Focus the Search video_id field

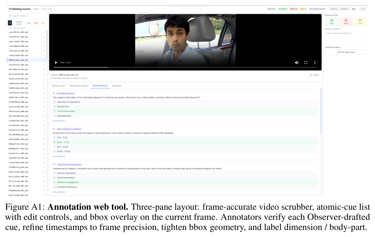click(x=27, y=16)
